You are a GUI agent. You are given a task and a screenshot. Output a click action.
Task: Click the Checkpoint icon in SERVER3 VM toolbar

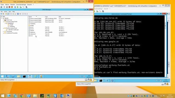[x=97, y=11]
